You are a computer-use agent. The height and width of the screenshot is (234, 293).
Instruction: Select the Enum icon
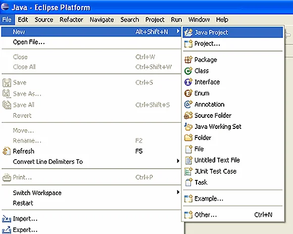click(188, 93)
